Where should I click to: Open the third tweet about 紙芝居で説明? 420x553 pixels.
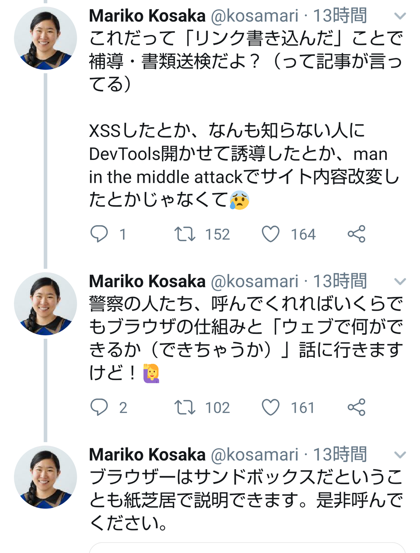pyautogui.click(x=246, y=500)
